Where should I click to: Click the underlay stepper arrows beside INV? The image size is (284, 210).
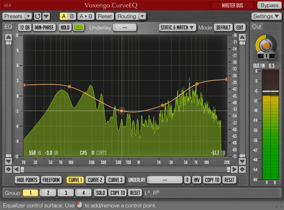click(187, 180)
